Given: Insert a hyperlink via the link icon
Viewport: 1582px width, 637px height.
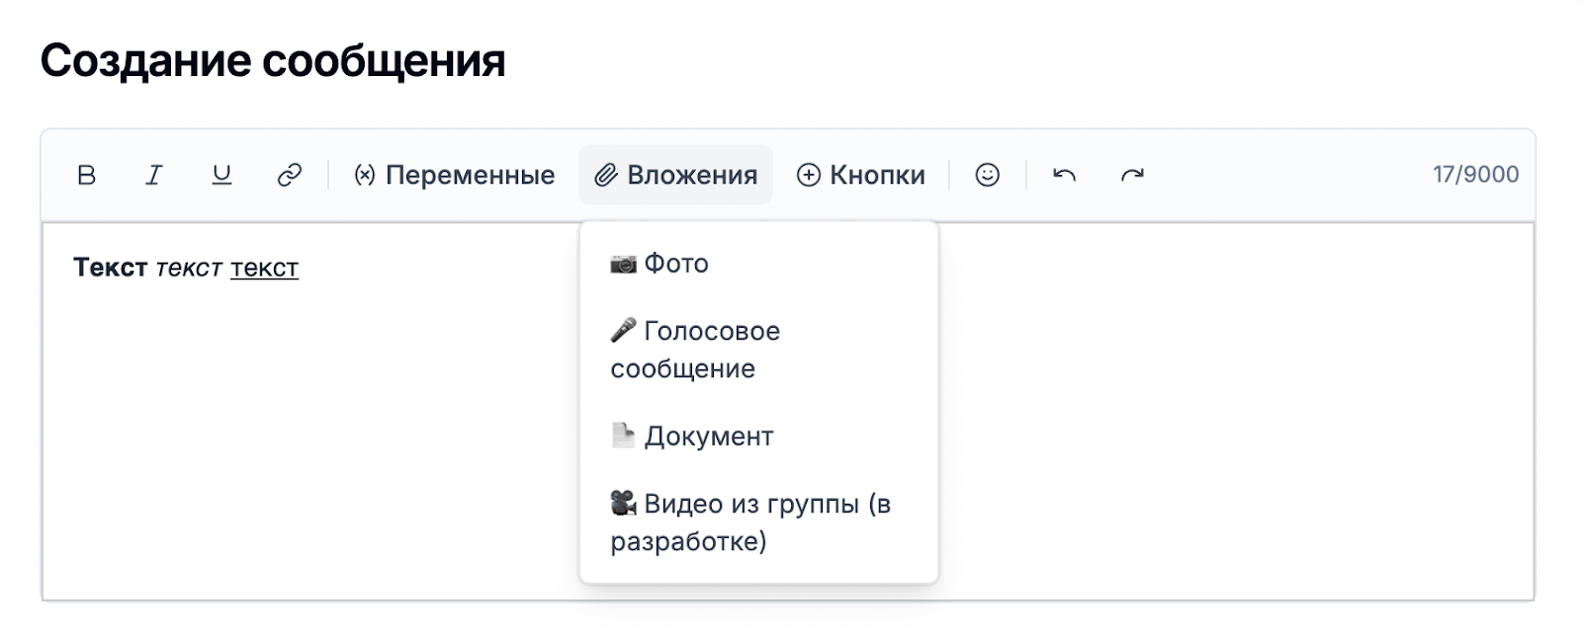Looking at the screenshot, I should tap(289, 175).
